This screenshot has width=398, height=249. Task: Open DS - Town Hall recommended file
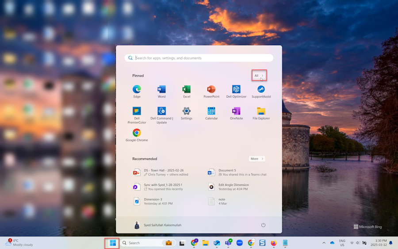point(163,172)
